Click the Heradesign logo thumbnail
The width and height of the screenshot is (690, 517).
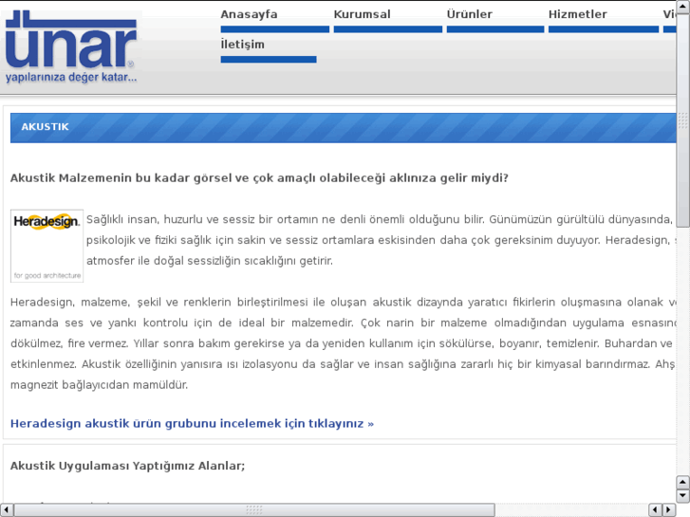[47, 246]
